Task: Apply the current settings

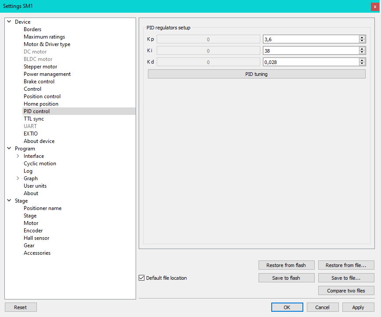Action: click(358, 307)
